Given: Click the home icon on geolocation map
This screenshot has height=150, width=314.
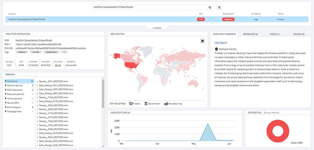Looking at the screenshot, I should (x=202, y=41).
